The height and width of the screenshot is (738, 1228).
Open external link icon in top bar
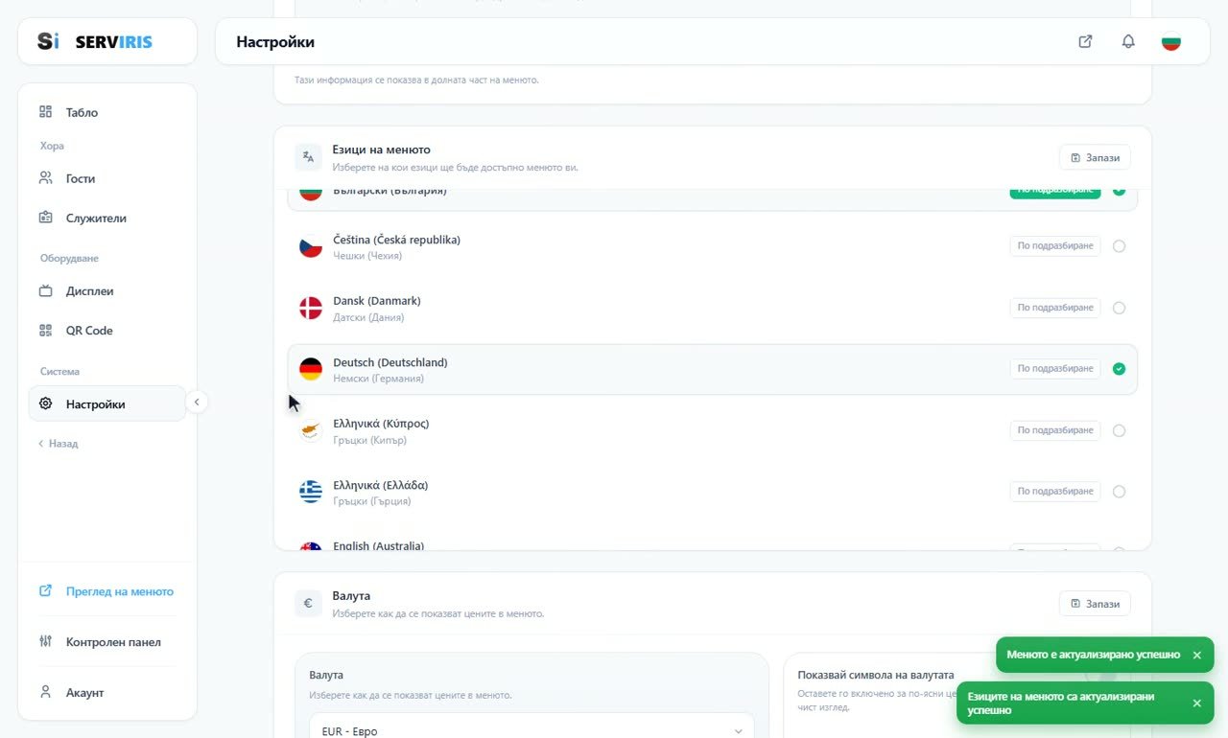1085,41
